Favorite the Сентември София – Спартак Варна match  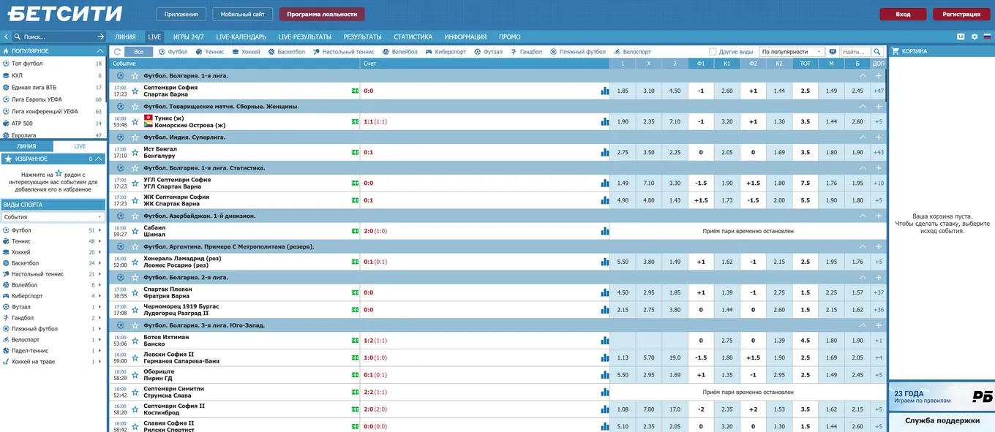click(x=135, y=91)
